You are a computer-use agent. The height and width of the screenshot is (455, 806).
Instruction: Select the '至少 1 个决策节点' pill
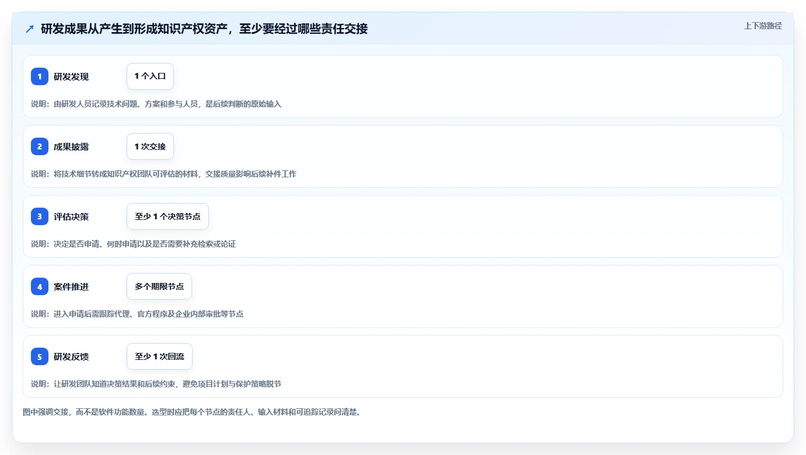168,216
